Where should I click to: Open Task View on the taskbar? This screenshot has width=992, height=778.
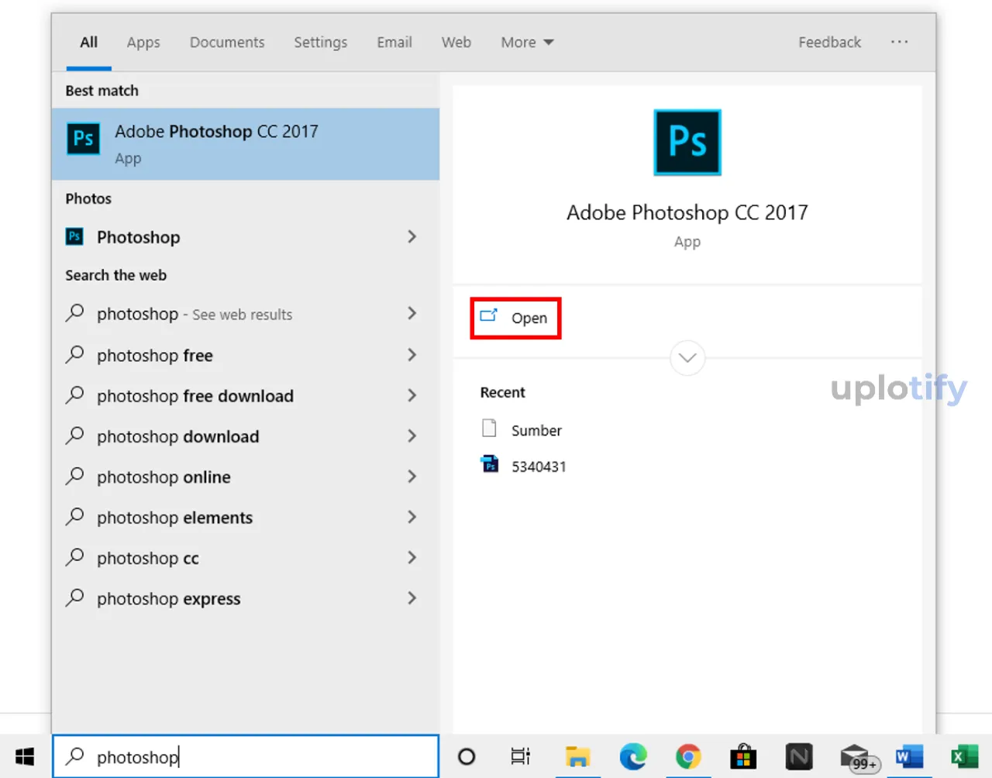pos(520,756)
